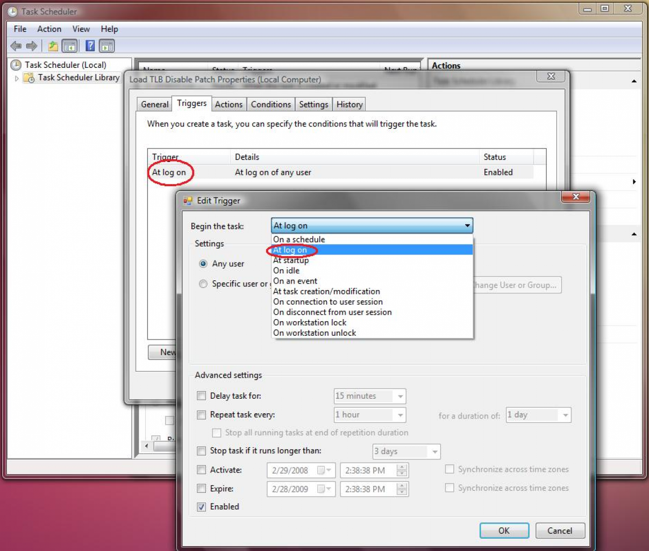Open the Action menu
Image resolution: width=649 pixels, height=551 pixels.
pos(49,29)
